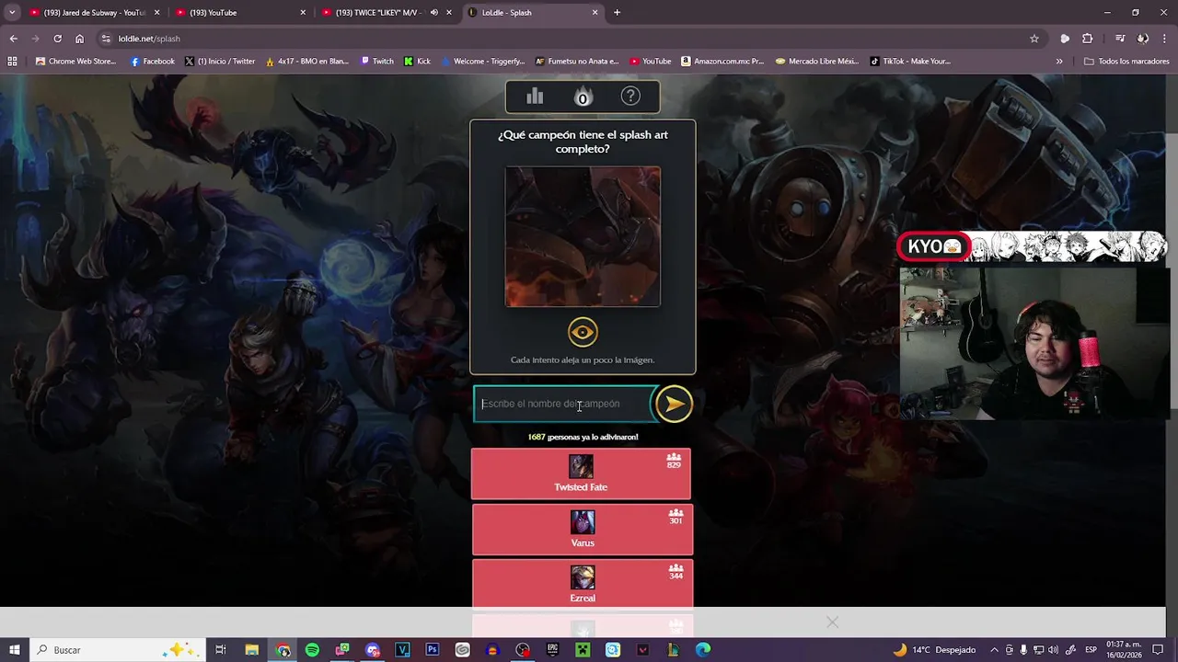Open the weather 14°C Despejado widget
The width and height of the screenshot is (1178, 662).
934,650
